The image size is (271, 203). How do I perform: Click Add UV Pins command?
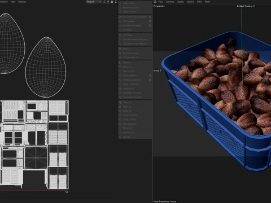(x=135, y=3)
